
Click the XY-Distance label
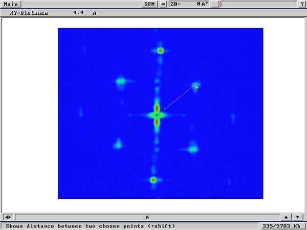tap(29, 13)
